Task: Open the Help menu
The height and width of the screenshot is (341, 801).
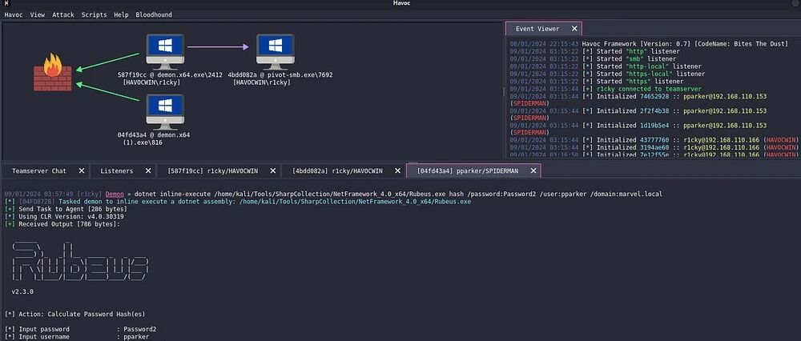Action: coord(121,14)
